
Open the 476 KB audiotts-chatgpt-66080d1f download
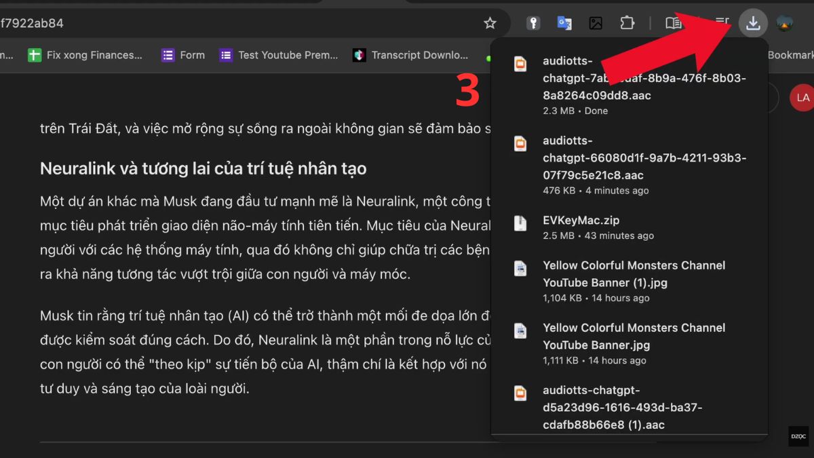coord(629,165)
